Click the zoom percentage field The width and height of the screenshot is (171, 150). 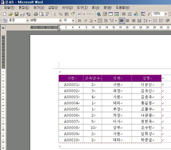click(x=158, y=14)
